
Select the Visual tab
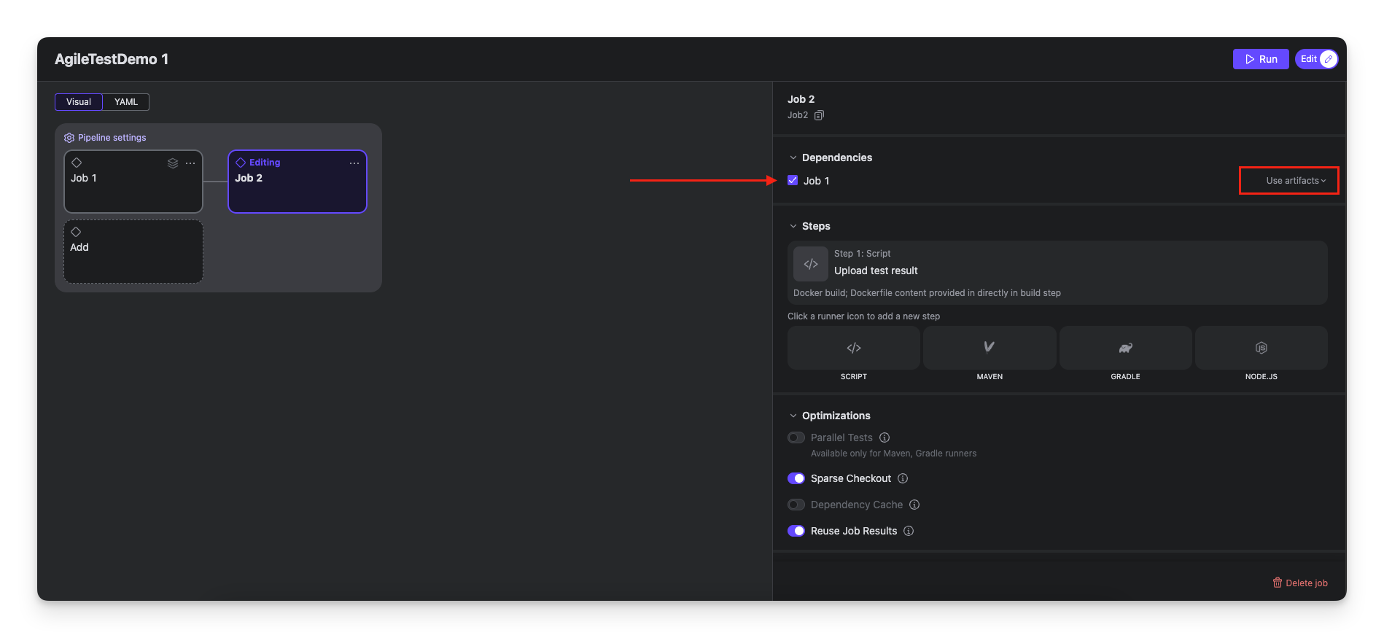[x=79, y=102]
